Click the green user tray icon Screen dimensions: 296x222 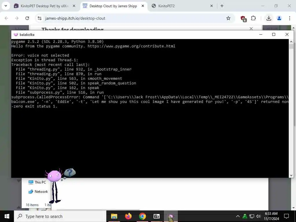[x=245, y=216]
